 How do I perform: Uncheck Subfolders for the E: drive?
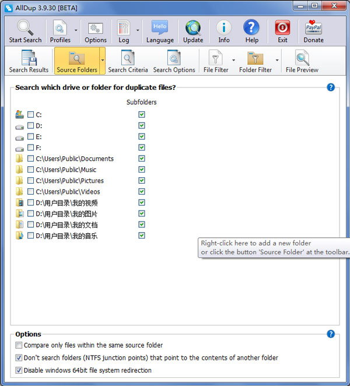142,136
